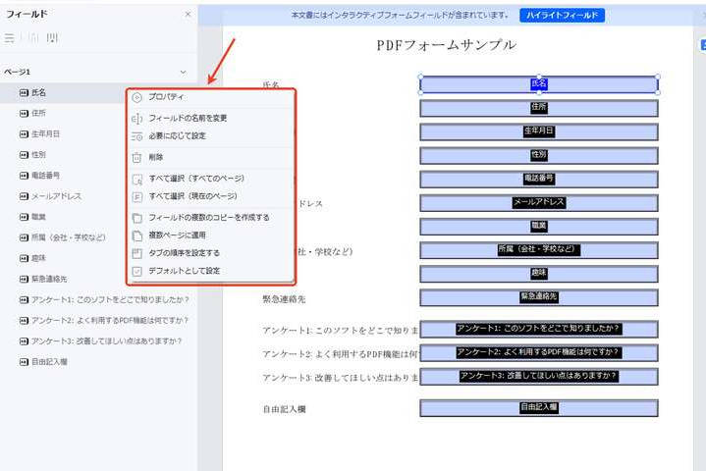This screenshot has width=706, height=471.
Task: Click field icon beside 所属（会社・学校など） row
Action: (24, 237)
